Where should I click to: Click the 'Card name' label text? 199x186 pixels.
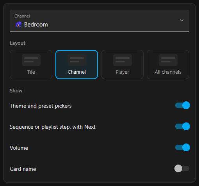(x=23, y=169)
